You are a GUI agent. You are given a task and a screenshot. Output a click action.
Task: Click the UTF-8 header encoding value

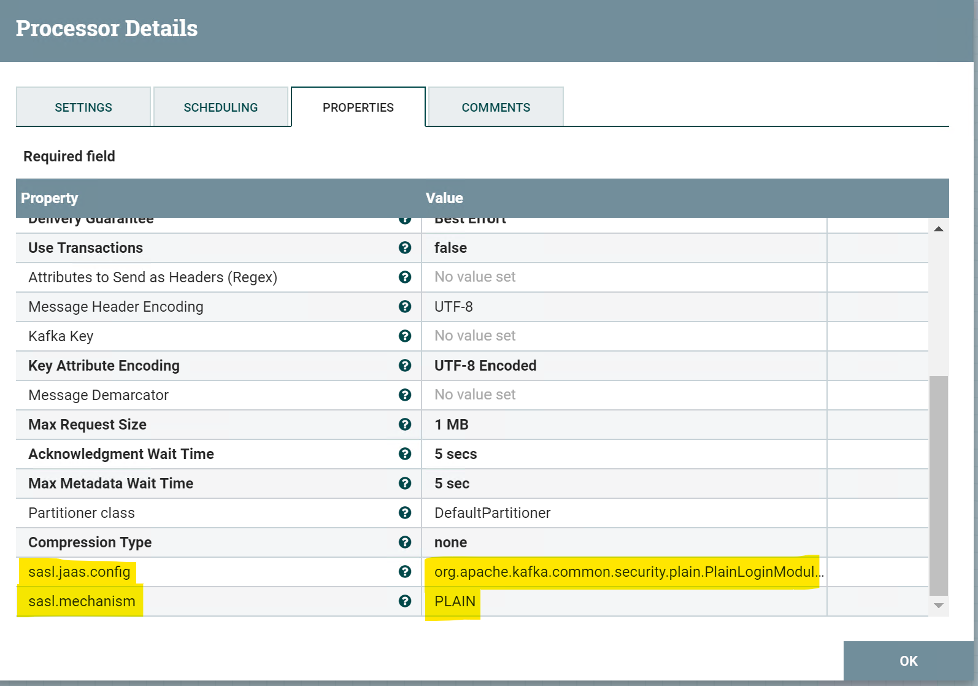[x=453, y=307]
